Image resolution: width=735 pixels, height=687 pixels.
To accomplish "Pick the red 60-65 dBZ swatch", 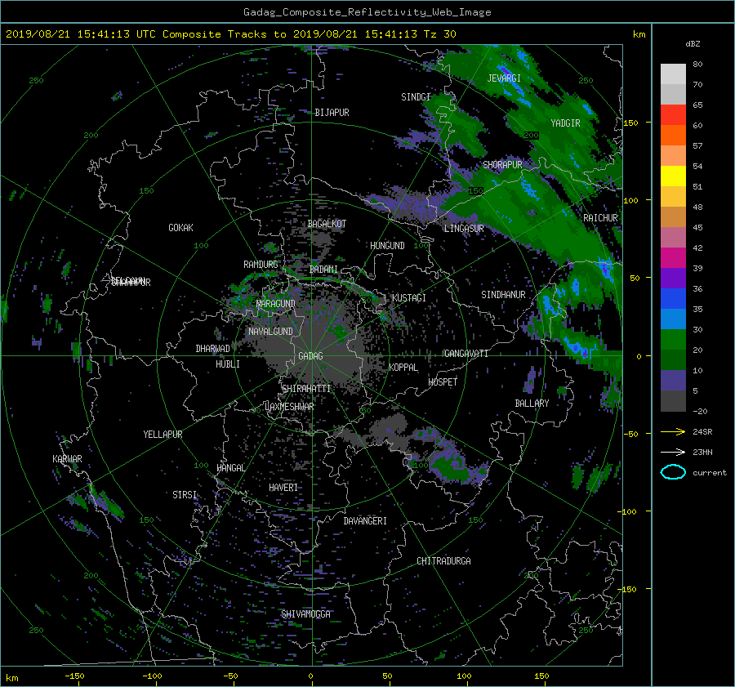I will tap(673, 115).
